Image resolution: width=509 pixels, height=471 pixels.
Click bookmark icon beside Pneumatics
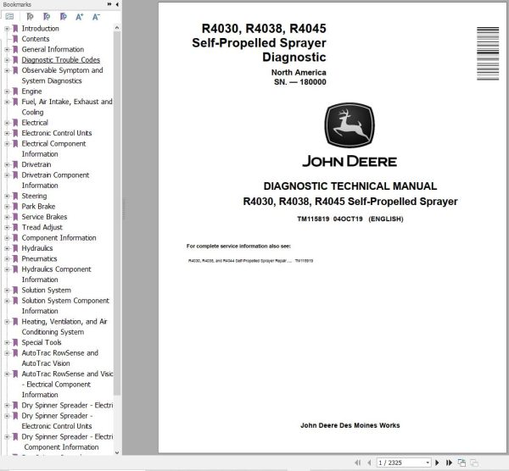pos(15,258)
